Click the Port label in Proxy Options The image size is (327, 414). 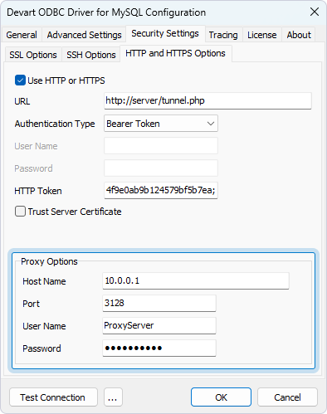(32, 304)
